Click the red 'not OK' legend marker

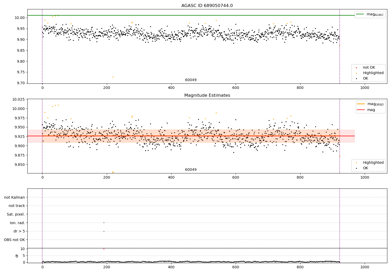click(x=357, y=68)
